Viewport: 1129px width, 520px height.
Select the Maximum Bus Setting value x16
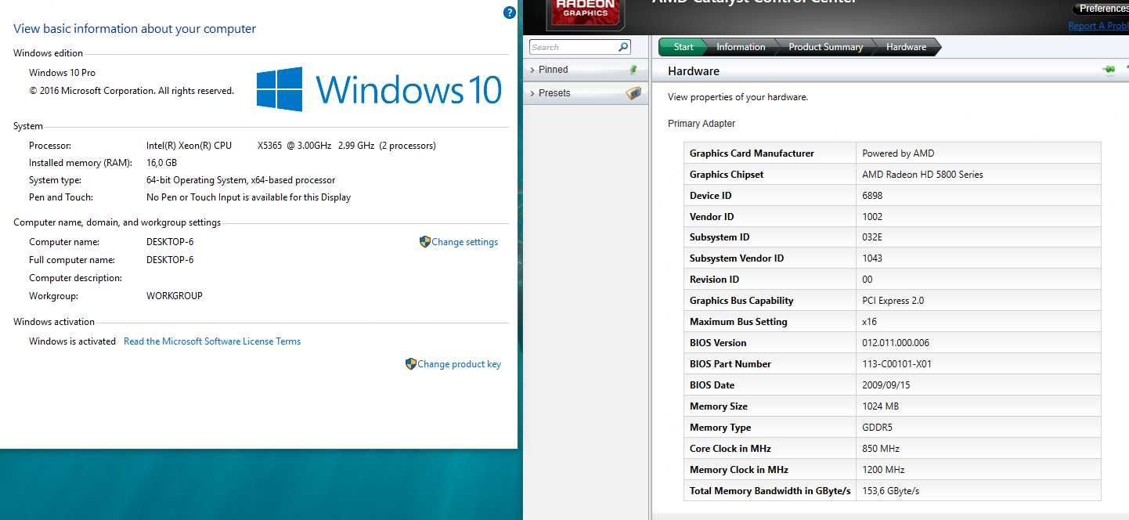[x=870, y=322]
